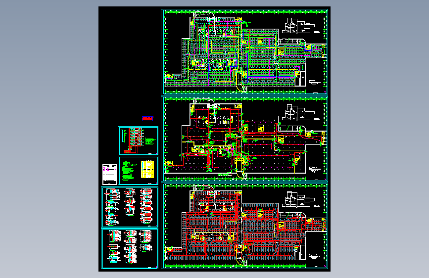Click the white legend table sheet

pyautogui.click(x=110, y=174)
